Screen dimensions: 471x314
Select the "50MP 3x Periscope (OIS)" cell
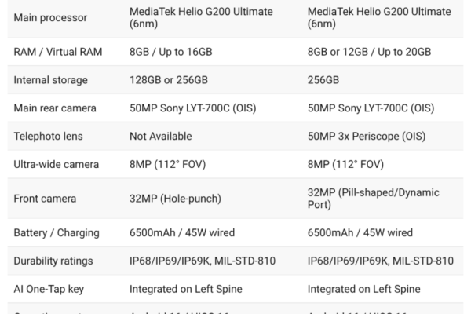372,137
